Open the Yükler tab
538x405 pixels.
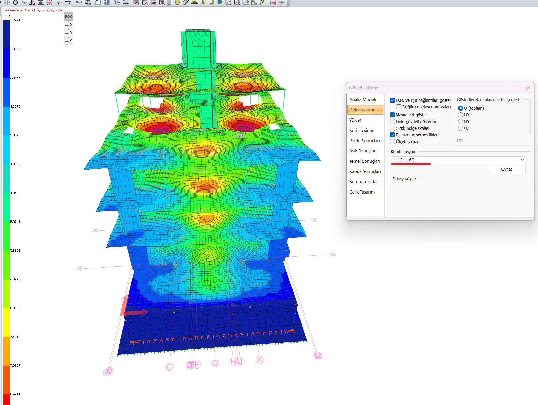coord(365,120)
